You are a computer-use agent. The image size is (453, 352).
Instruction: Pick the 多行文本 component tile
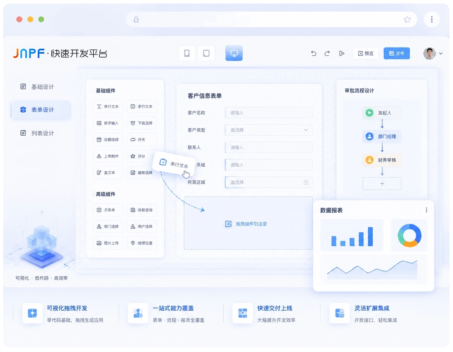[x=142, y=107]
